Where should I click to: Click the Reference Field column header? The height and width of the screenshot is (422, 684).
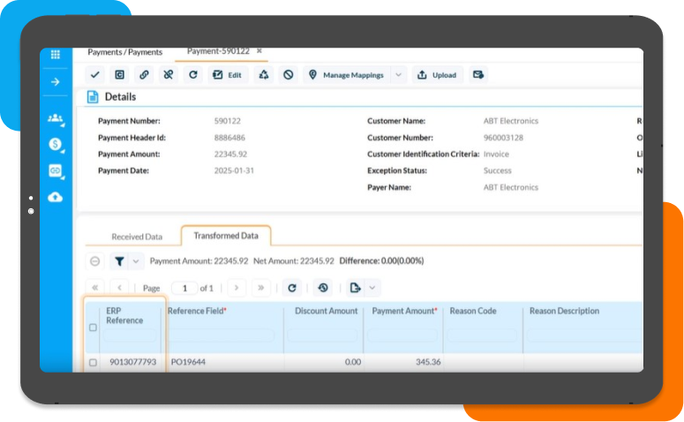pyautogui.click(x=197, y=311)
